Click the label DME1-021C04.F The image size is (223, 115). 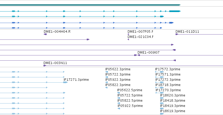(140, 37)
